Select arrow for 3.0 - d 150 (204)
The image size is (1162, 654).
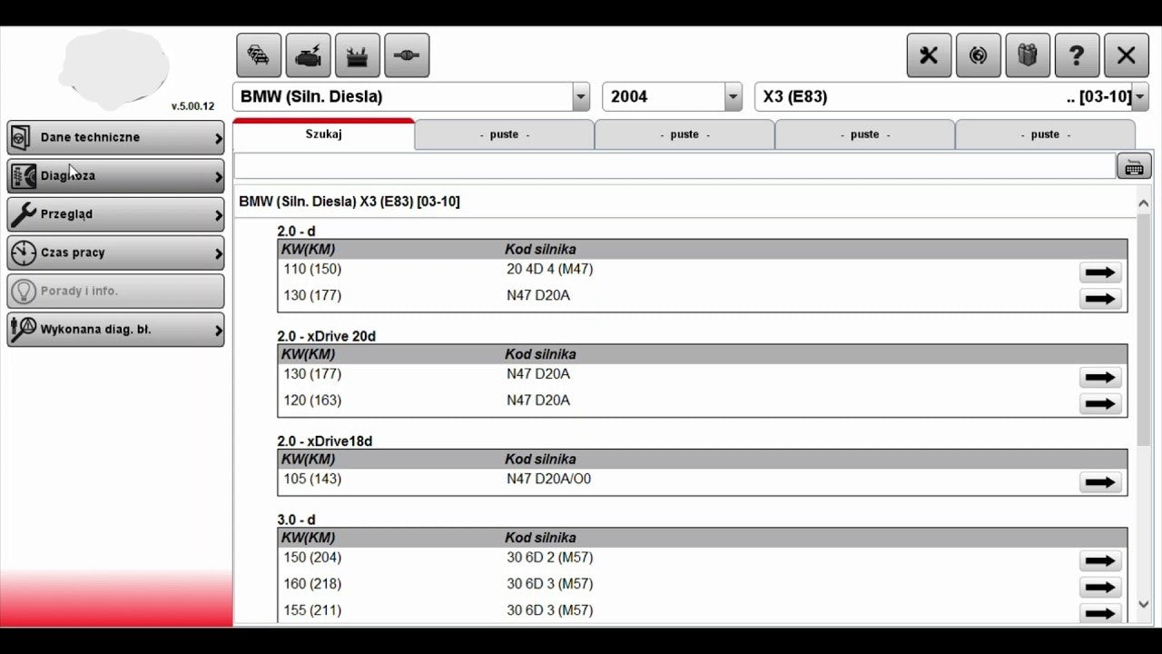tap(1100, 560)
